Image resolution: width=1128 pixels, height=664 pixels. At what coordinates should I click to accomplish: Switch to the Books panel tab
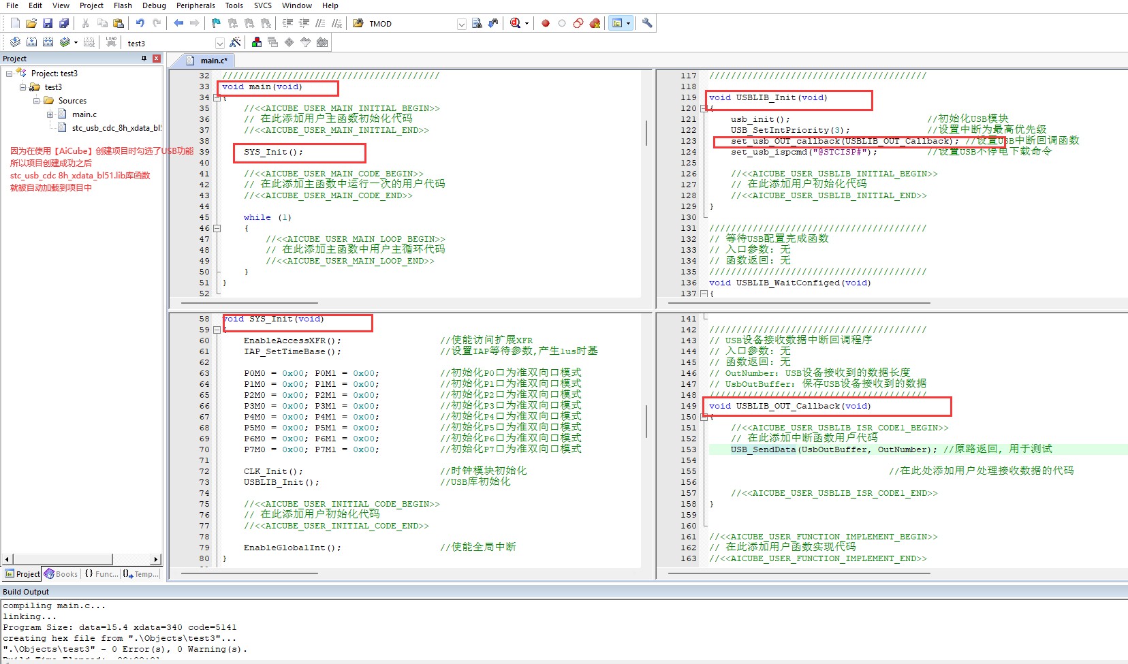61,574
